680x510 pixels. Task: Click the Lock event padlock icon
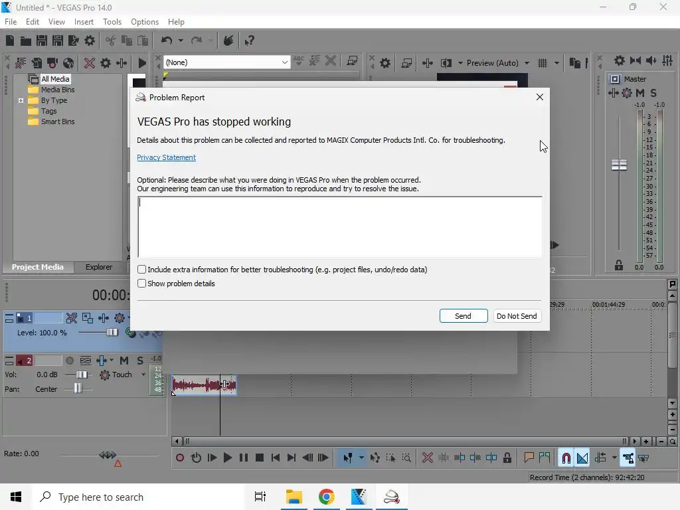click(x=507, y=458)
